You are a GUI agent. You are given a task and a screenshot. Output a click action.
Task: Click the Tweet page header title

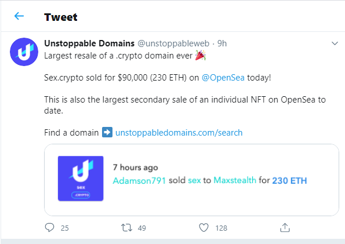61,17
